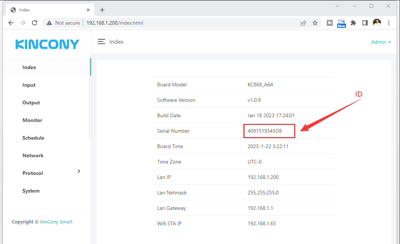This screenshot has width=400, height=244.
Task: Open the Admin dropdown
Action: point(381,42)
